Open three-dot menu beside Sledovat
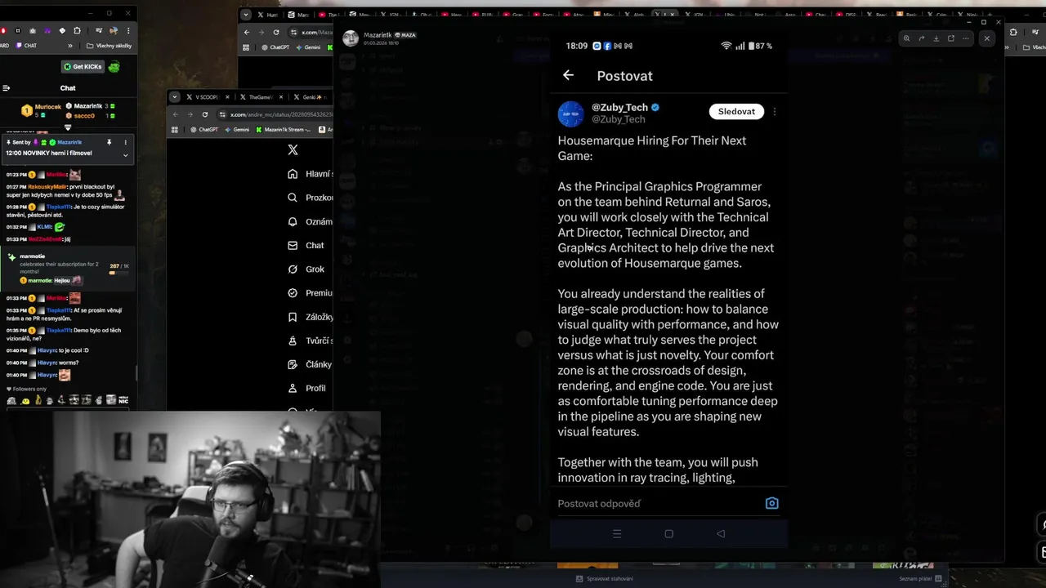The height and width of the screenshot is (588, 1046). [775, 112]
